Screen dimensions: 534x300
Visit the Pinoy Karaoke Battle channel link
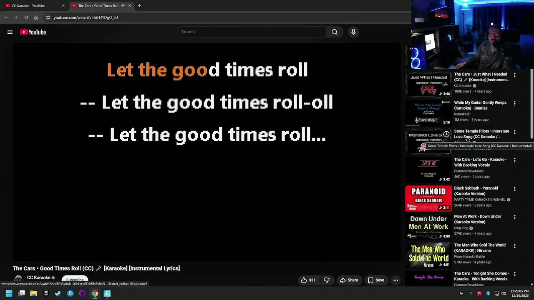(x=469, y=257)
